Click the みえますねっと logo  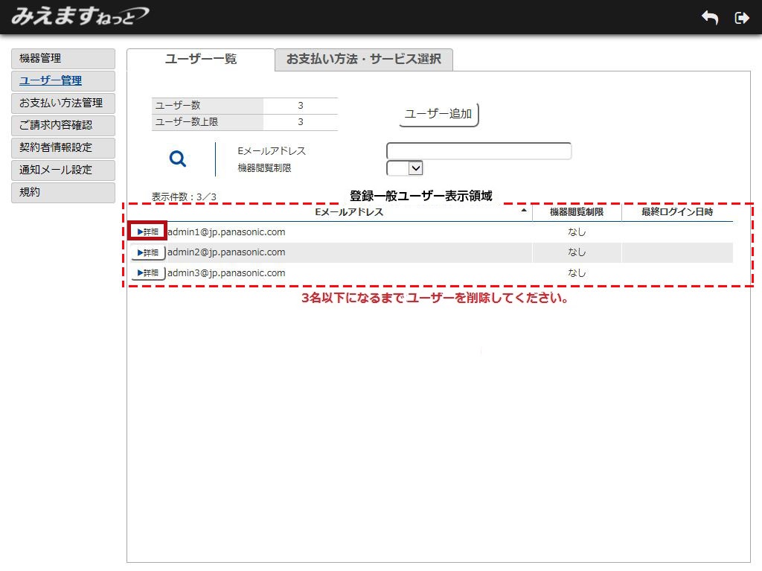click(x=79, y=16)
